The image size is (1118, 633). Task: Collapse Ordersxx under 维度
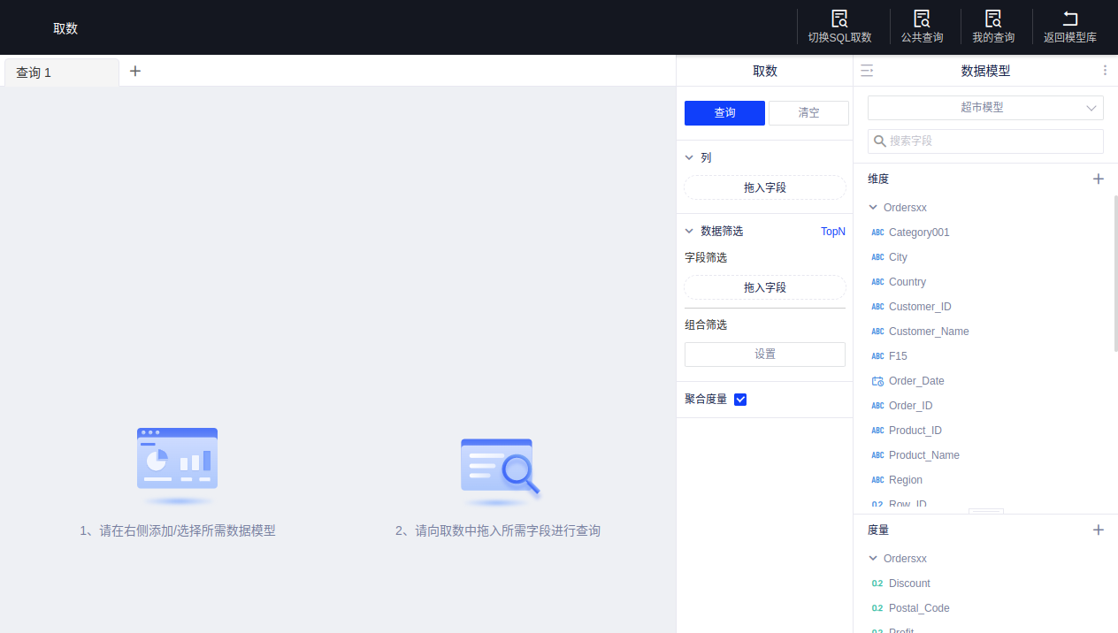click(873, 208)
